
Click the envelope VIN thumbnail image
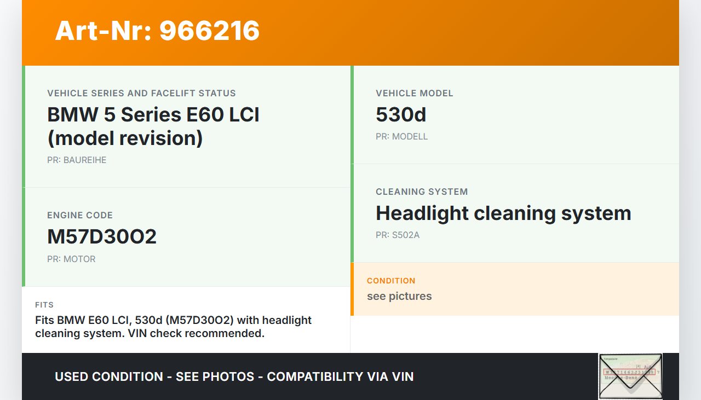630,376
